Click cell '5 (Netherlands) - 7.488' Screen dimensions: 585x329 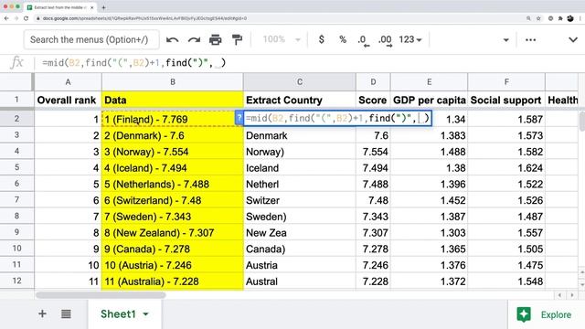click(173, 184)
